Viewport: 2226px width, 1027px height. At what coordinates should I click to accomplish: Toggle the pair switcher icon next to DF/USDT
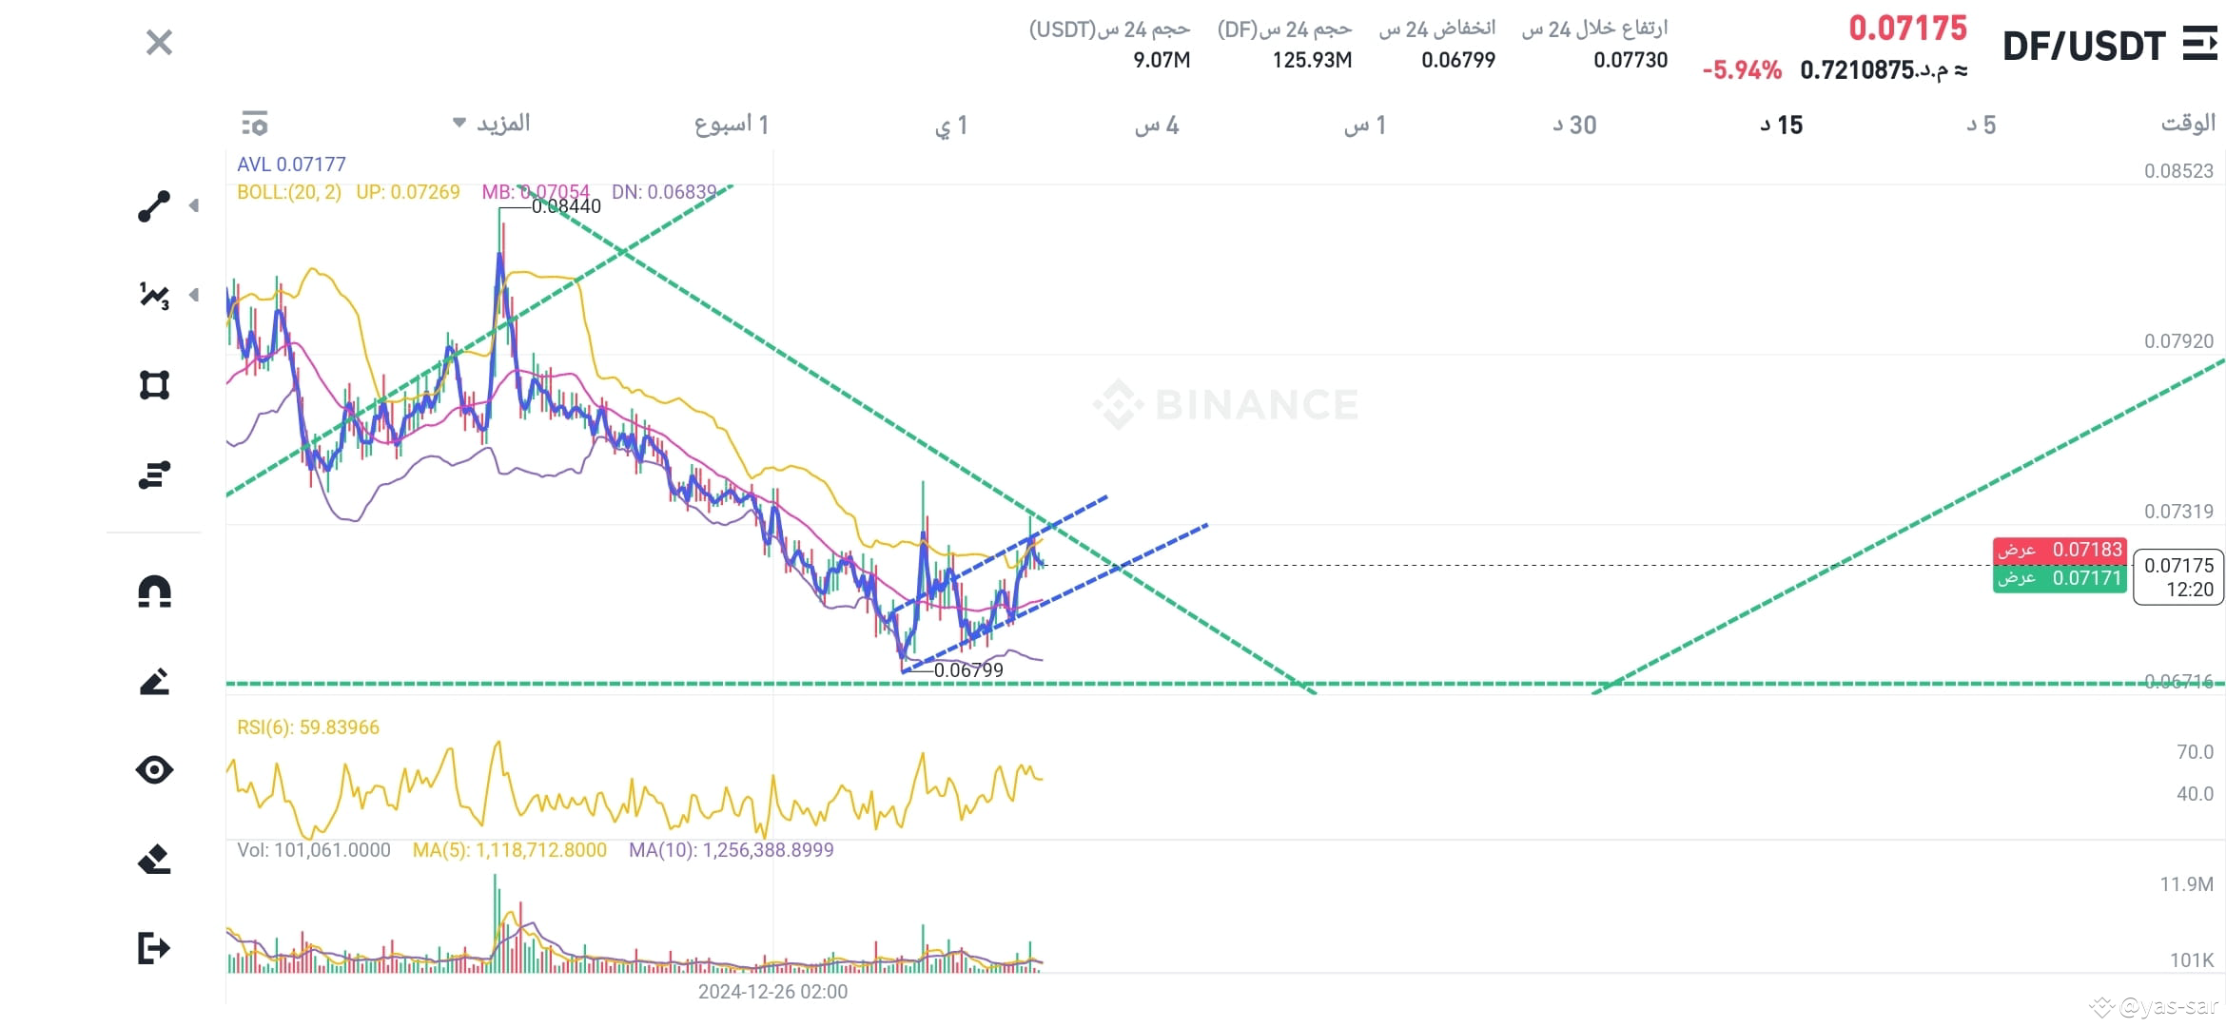point(2198,43)
